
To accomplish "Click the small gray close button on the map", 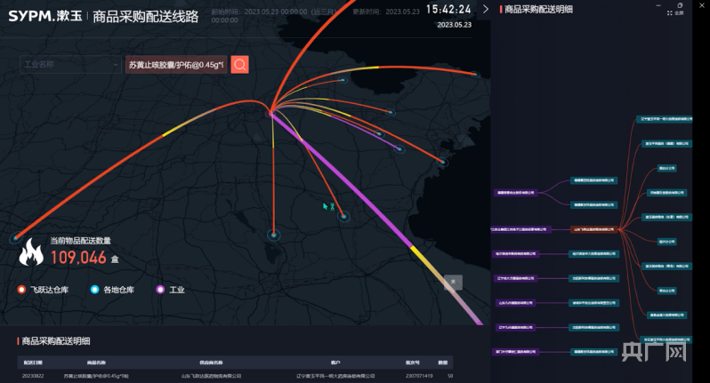I will point(453,282).
